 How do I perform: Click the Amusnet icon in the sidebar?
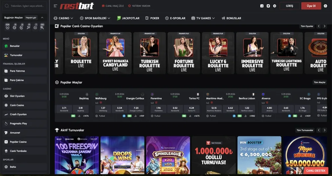point(6,133)
